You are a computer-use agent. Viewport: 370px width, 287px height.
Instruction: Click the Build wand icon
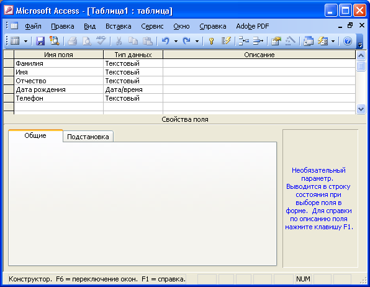pos(291,41)
